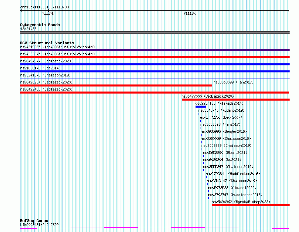Select the dgv993n106 Alsmadi2014 label

tap(219, 103)
